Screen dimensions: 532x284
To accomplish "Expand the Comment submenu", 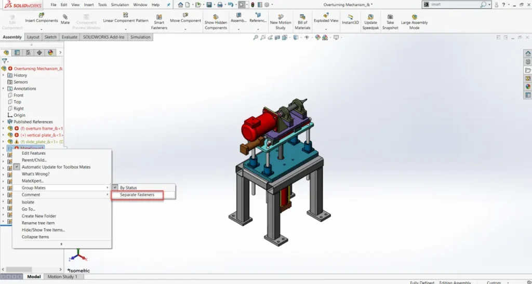I will coord(62,195).
